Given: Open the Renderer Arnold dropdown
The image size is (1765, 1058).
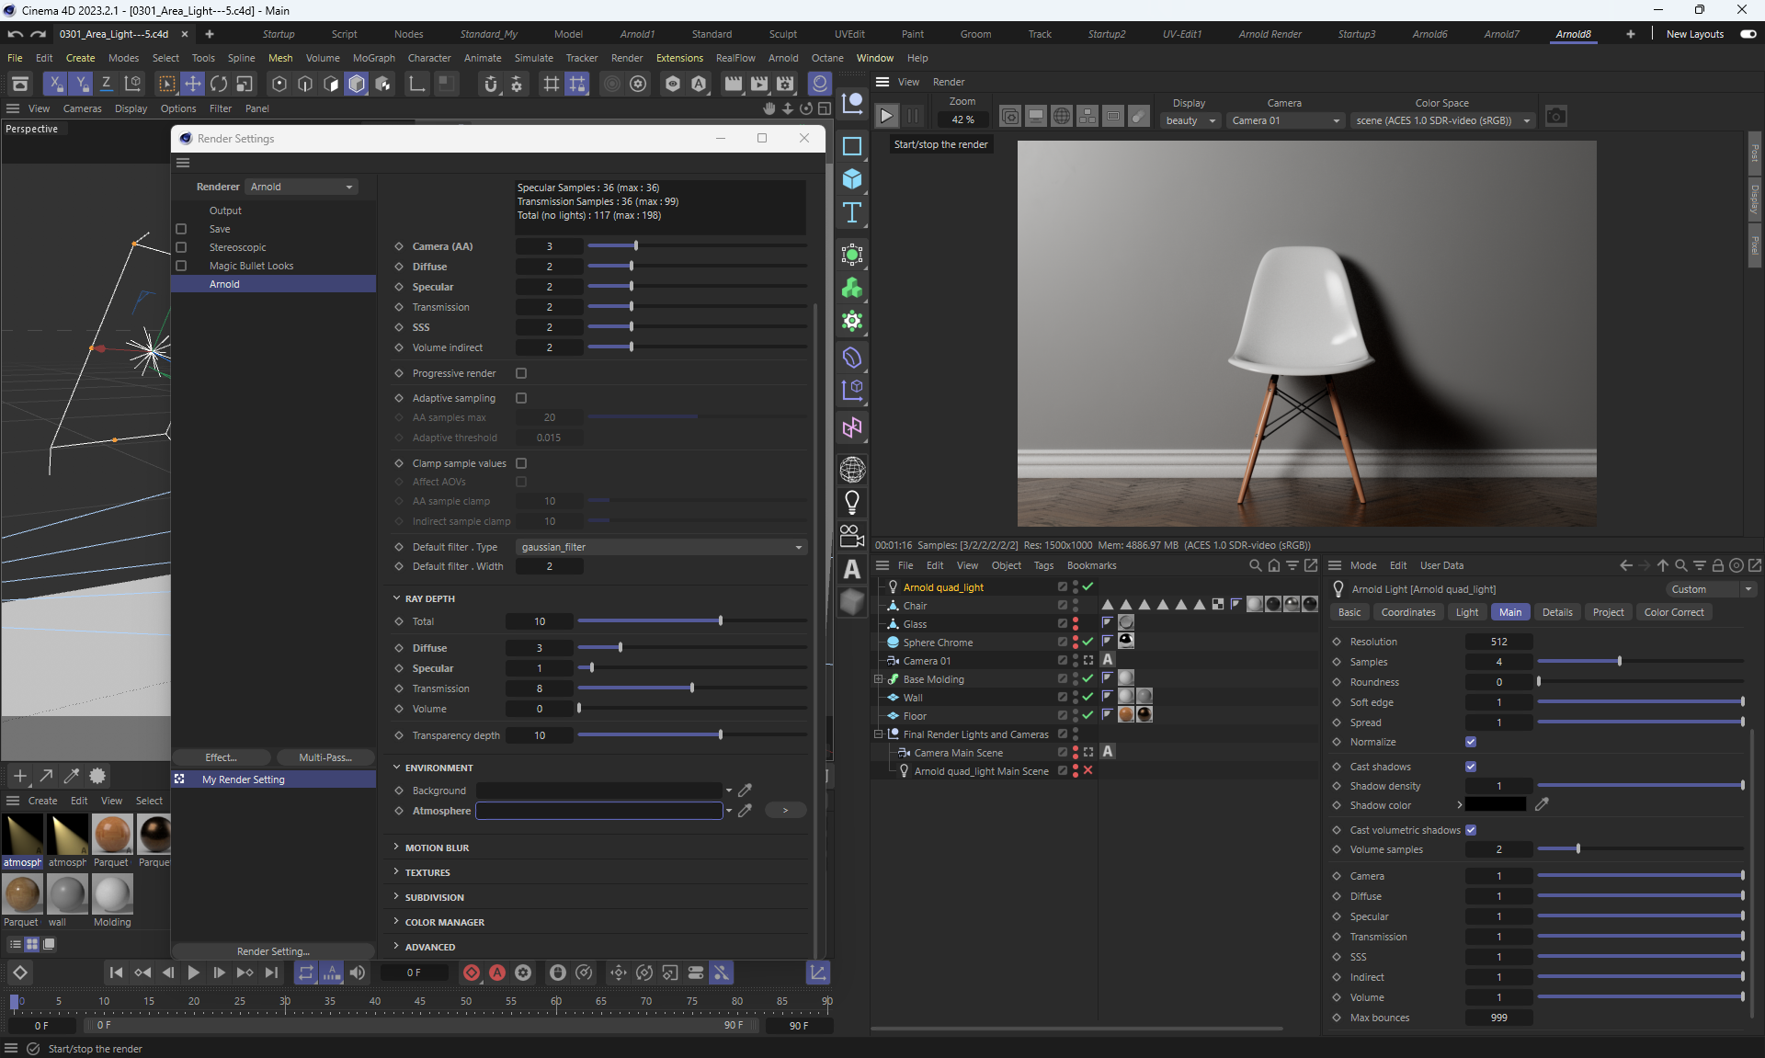Looking at the screenshot, I should pos(302,187).
